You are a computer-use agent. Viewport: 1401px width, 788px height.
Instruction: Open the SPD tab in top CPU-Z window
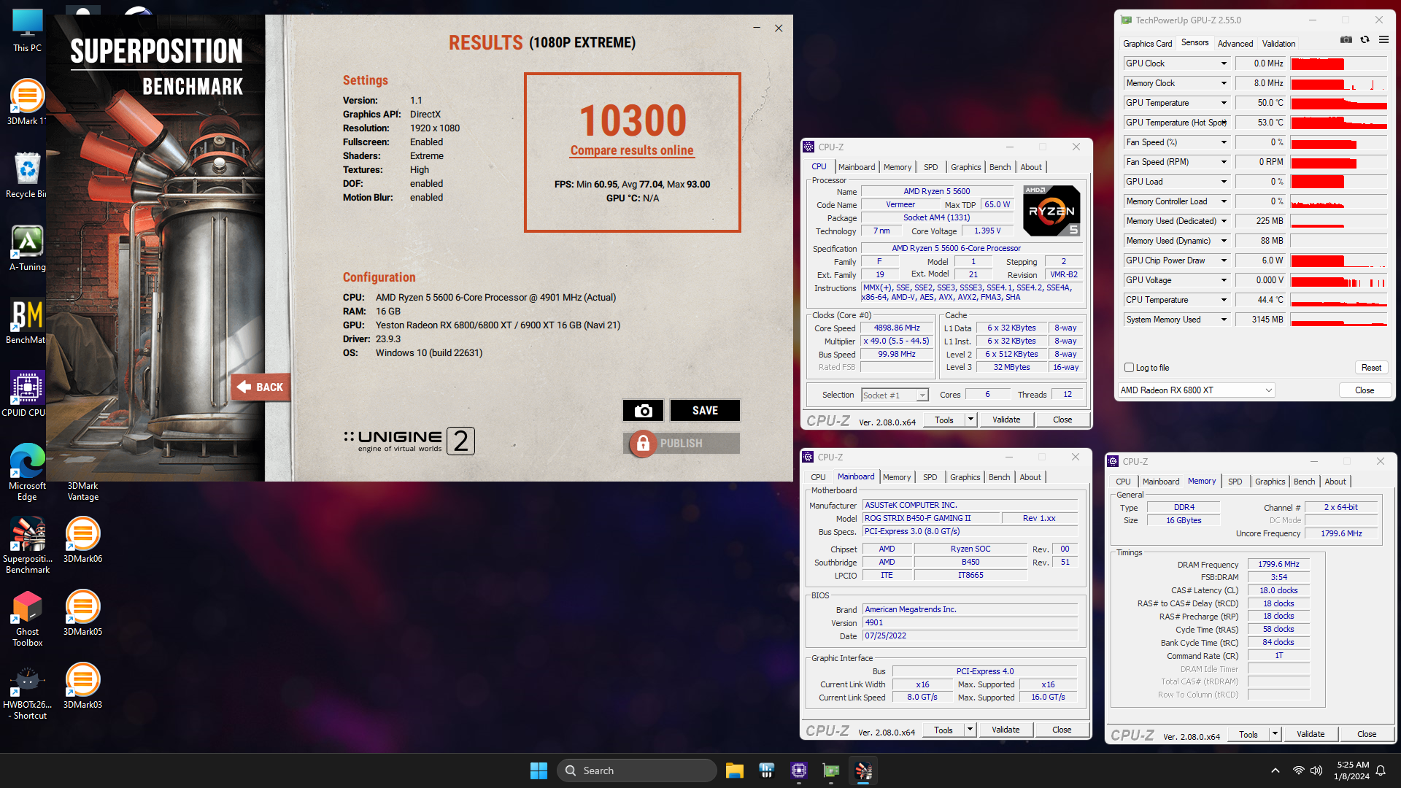930,167
